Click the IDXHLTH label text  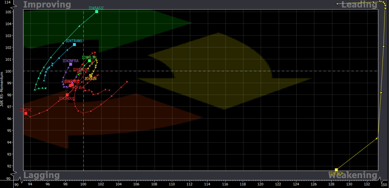89,57
